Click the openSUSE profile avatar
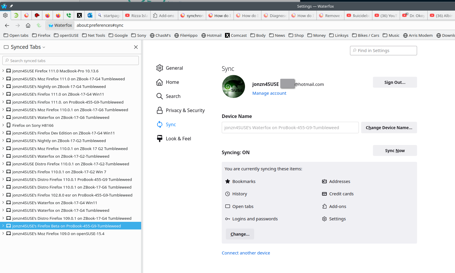 click(233, 86)
